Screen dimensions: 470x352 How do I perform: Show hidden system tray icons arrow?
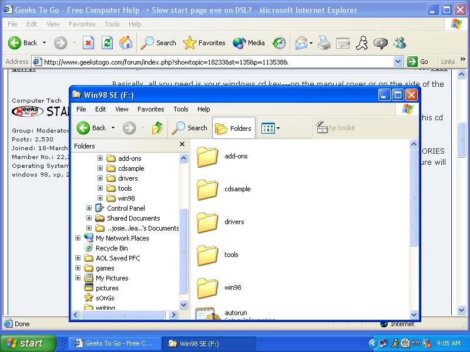tap(372, 343)
